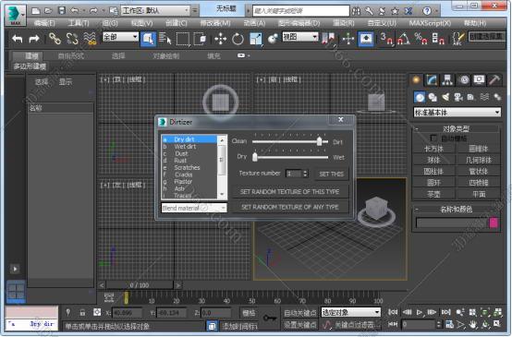Open the 渲染(R) menu
Viewport: 512px width, 337px height.
coord(344,23)
